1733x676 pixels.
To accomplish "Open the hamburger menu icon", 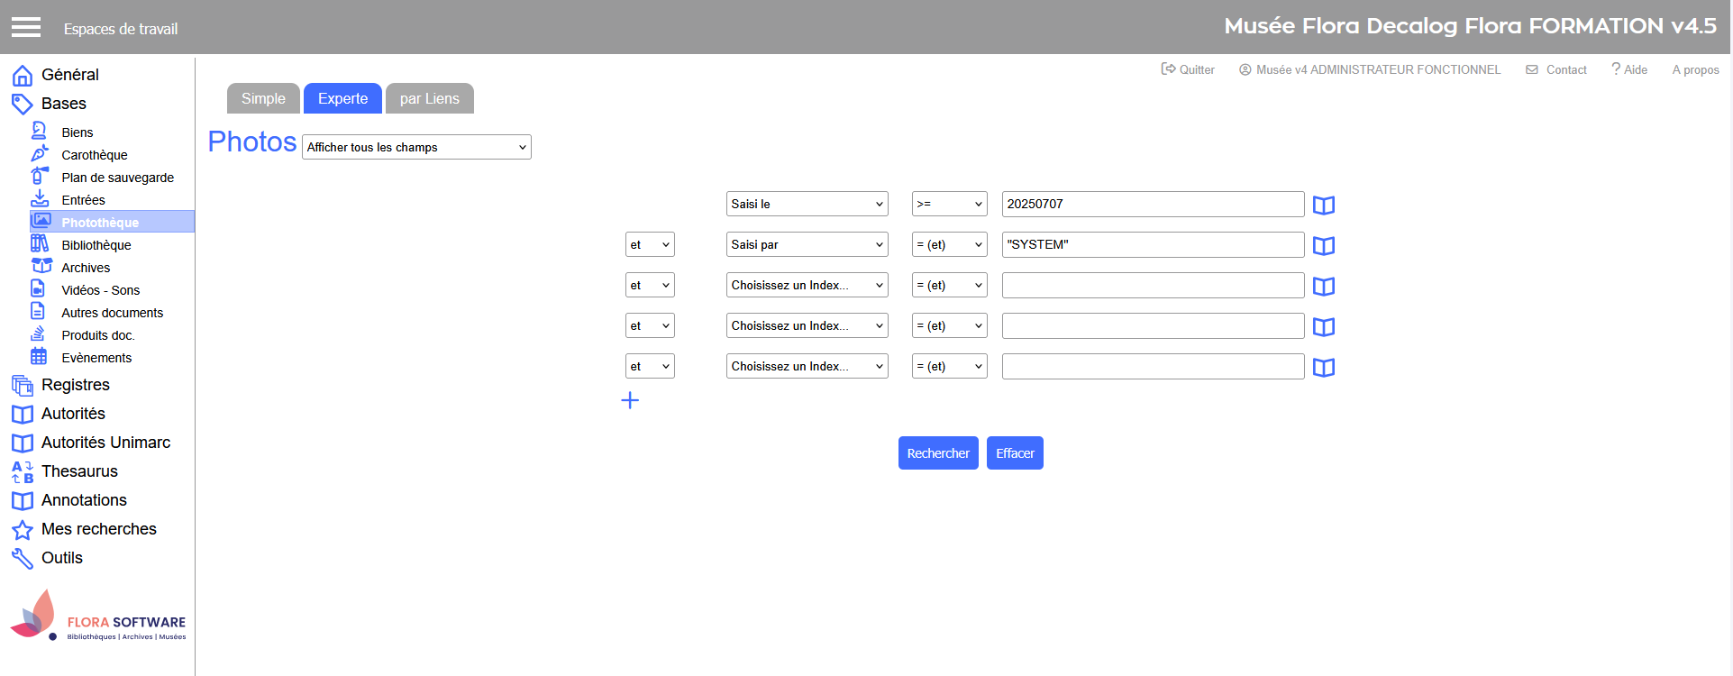I will tap(26, 27).
